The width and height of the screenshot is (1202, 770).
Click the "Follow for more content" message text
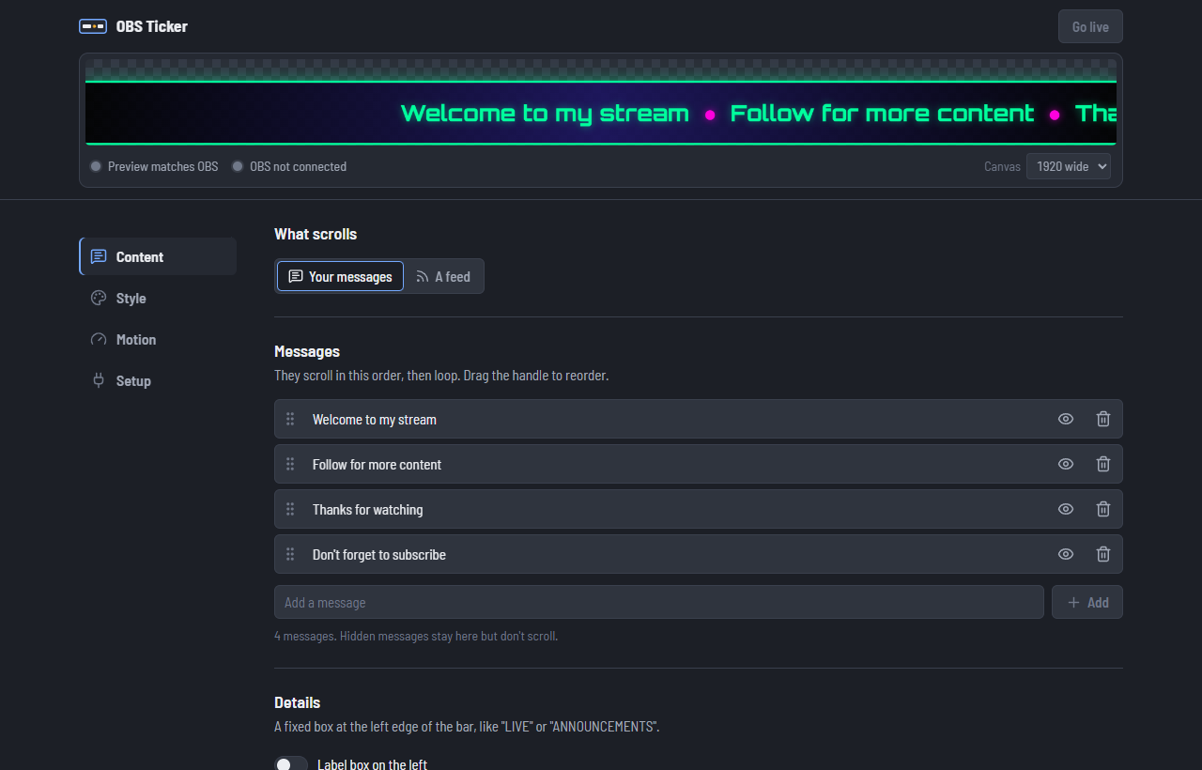[x=377, y=464]
